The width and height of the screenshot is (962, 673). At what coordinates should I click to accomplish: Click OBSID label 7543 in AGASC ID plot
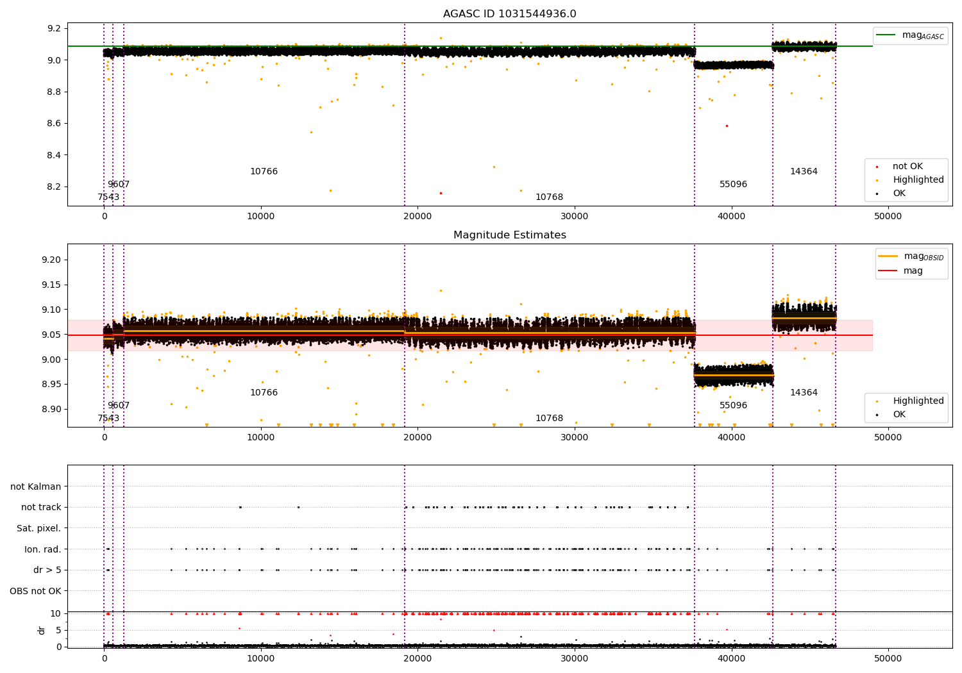click(x=108, y=197)
